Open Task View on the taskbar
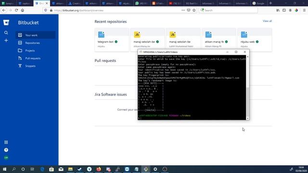The image size is (308, 173). [x=32, y=169]
